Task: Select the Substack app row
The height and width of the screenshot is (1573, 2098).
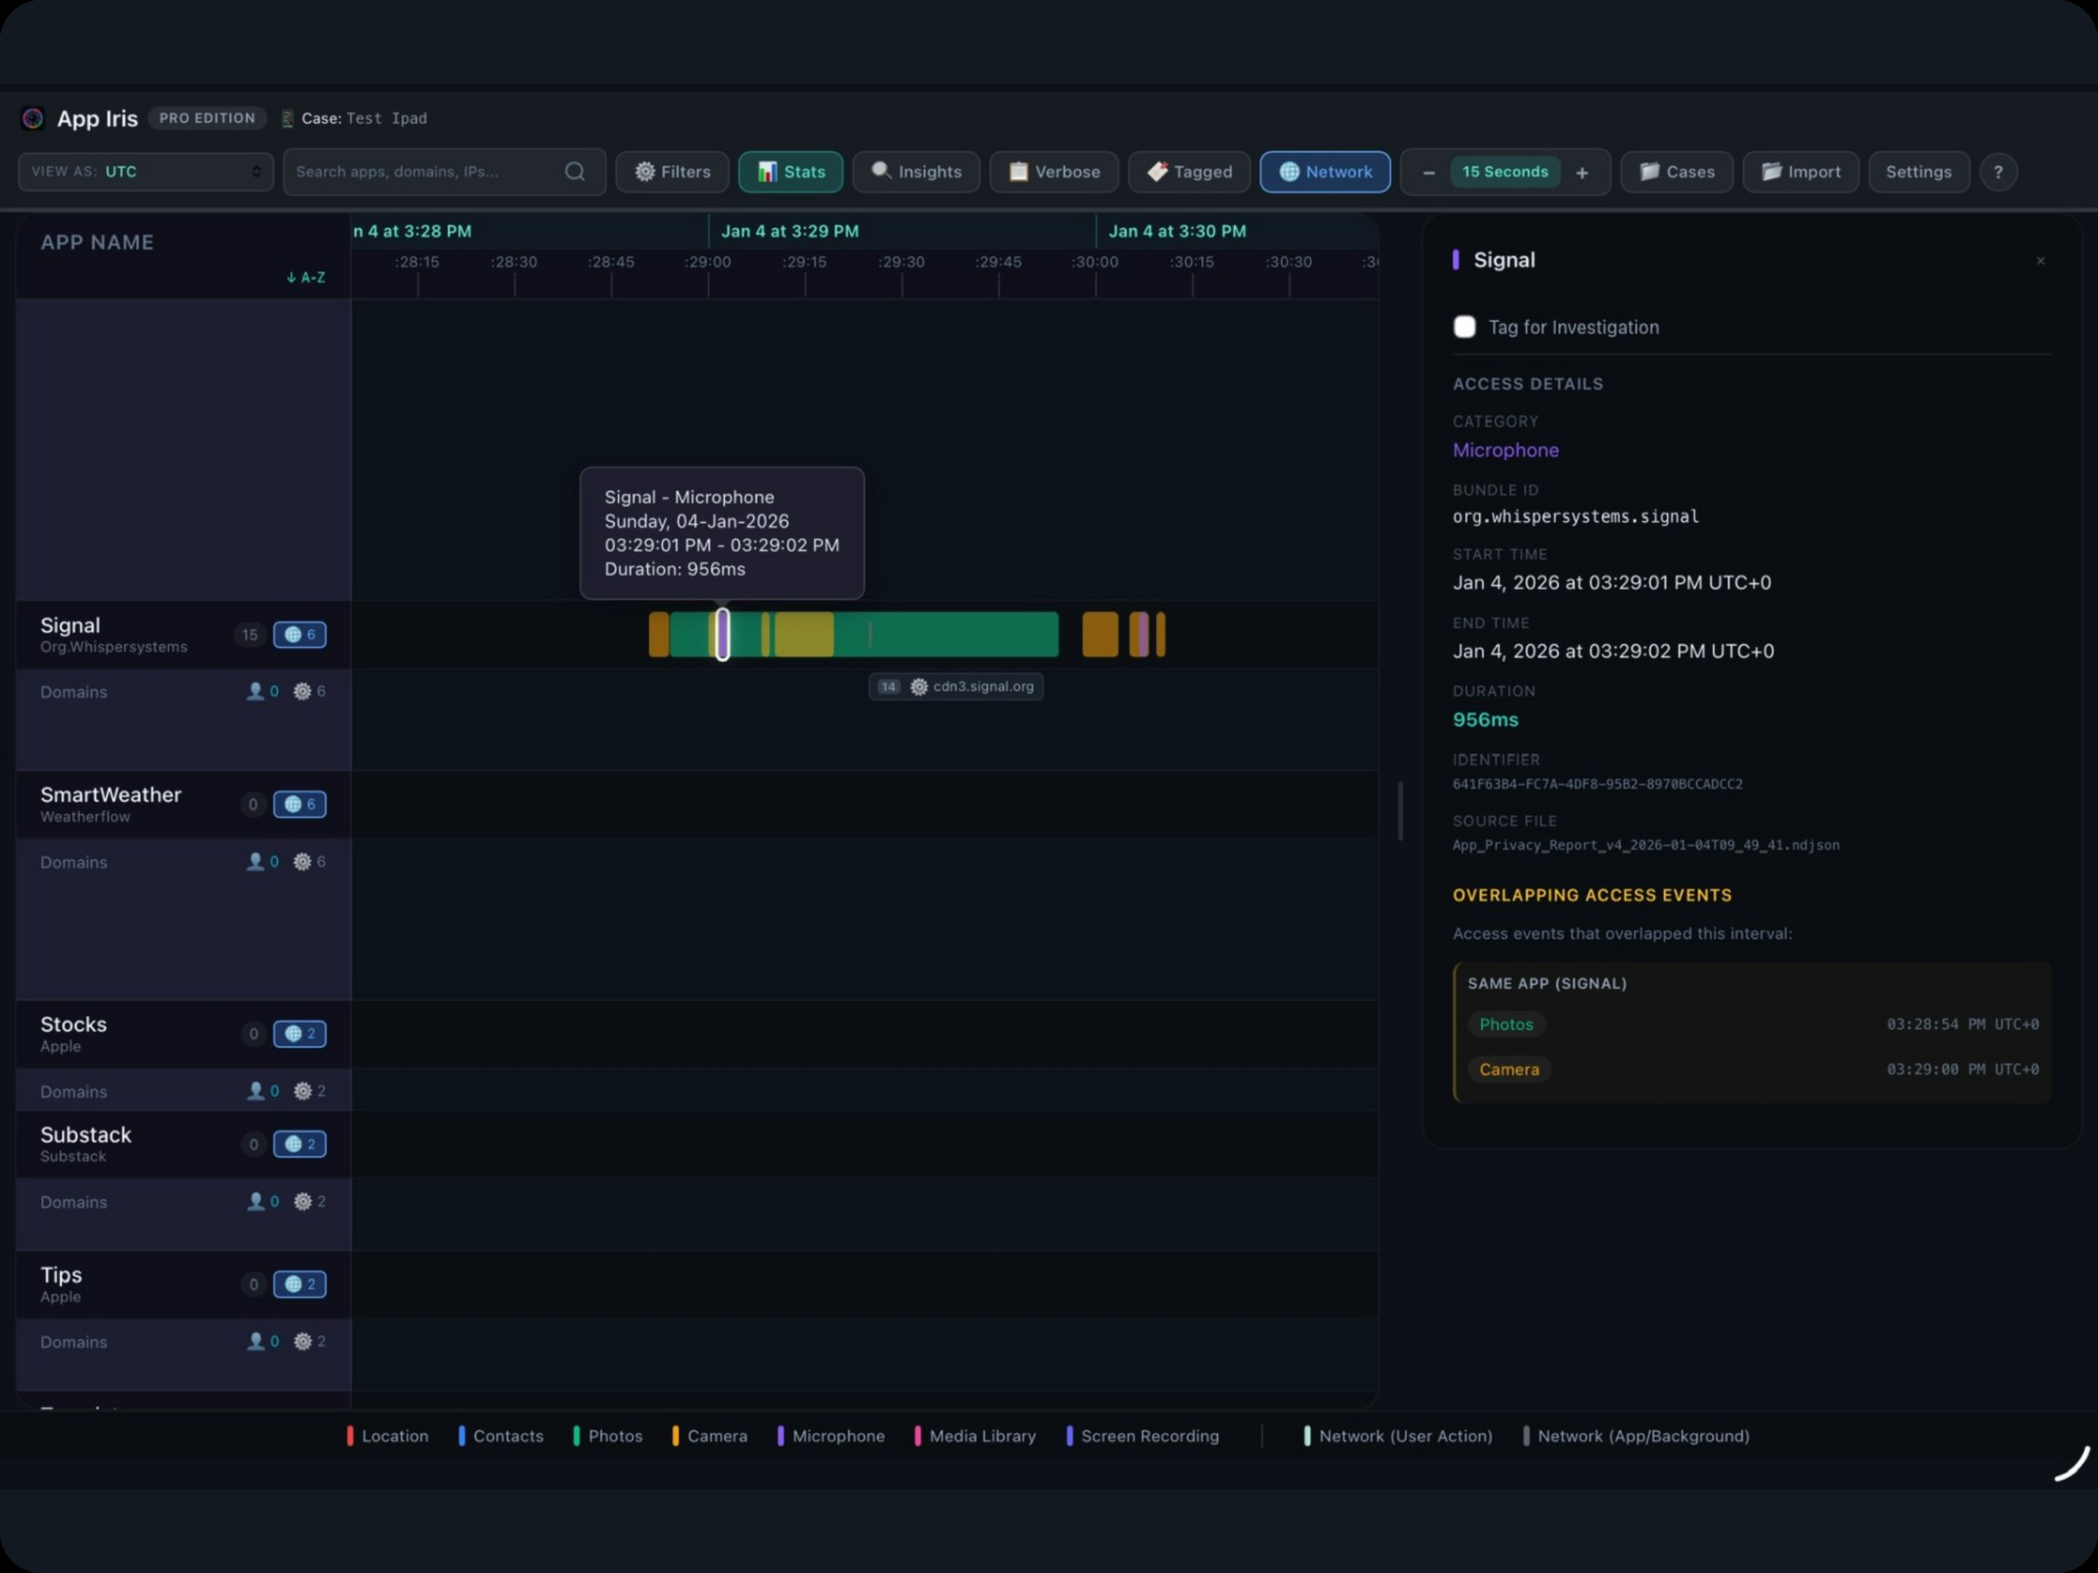Action: coord(183,1144)
